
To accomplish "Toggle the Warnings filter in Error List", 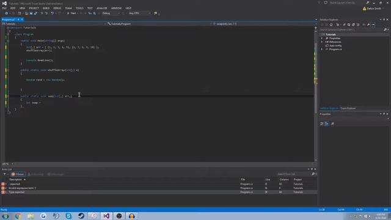I will click(x=35, y=174).
